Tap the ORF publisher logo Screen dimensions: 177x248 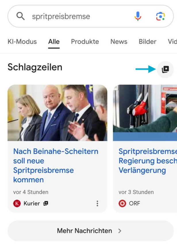(x=122, y=203)
